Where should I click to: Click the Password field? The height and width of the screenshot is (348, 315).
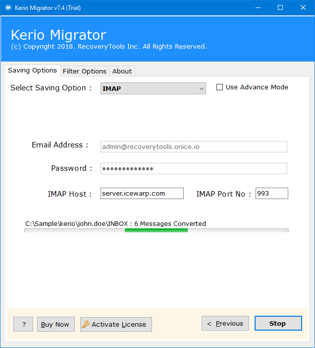click(194, 169)
